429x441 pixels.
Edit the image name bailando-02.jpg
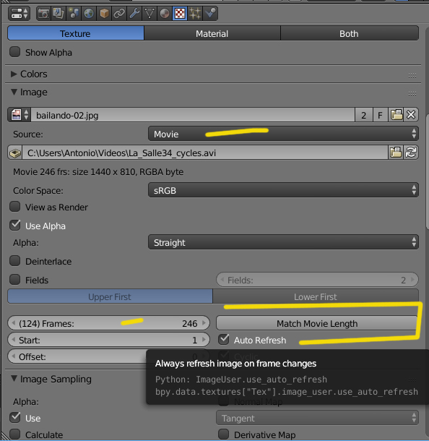click(x=193, y=115)
